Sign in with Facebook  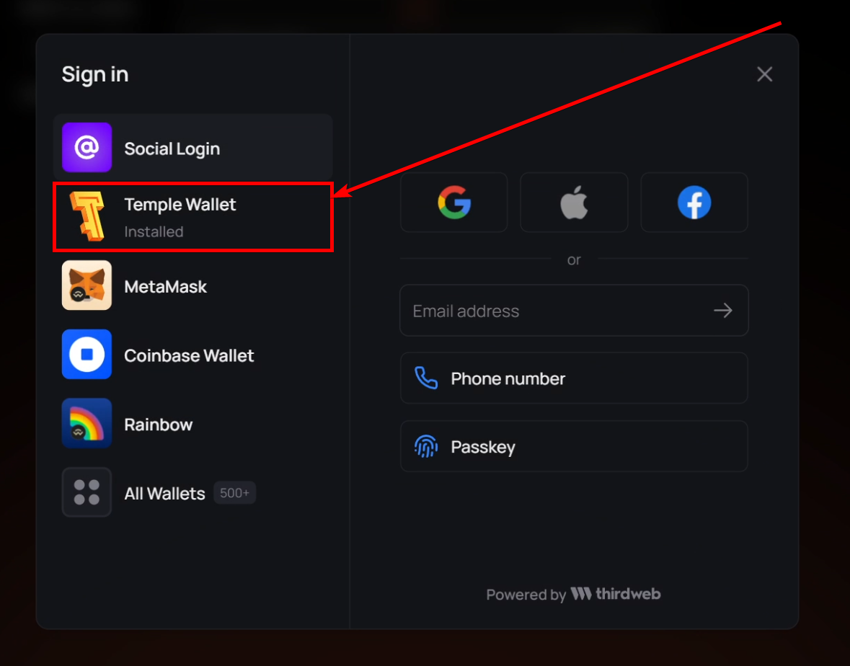pos(694,202)
